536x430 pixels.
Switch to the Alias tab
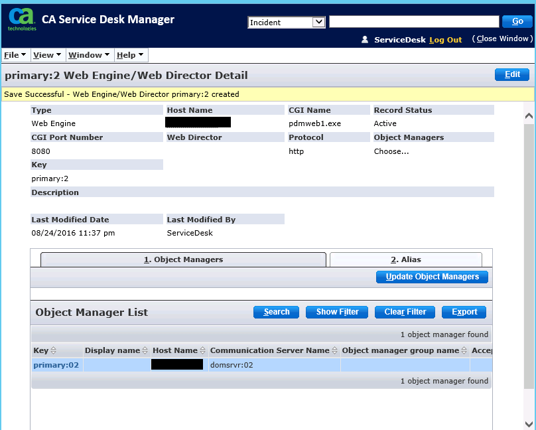(405, 259)
